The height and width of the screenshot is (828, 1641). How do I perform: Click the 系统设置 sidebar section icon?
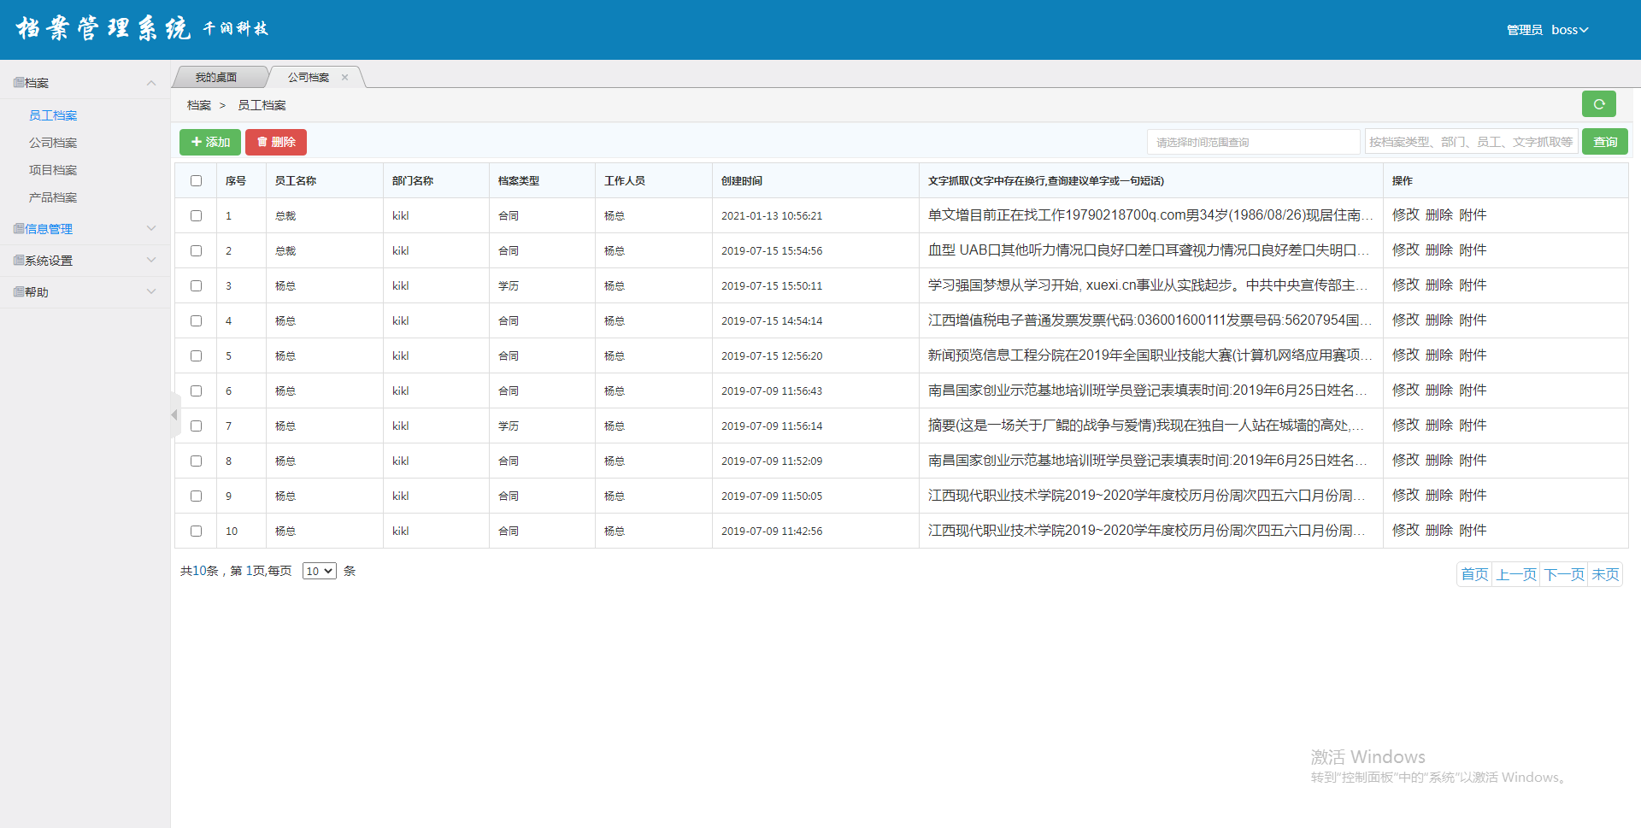(x=19, y=261)
